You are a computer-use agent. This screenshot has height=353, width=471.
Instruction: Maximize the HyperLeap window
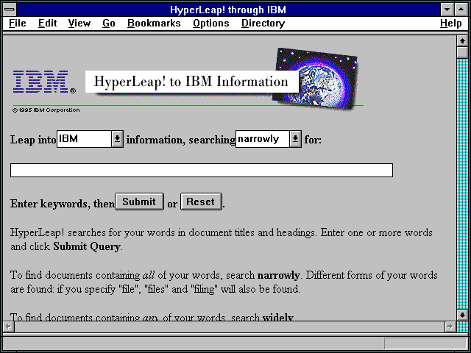coord(461,10)
